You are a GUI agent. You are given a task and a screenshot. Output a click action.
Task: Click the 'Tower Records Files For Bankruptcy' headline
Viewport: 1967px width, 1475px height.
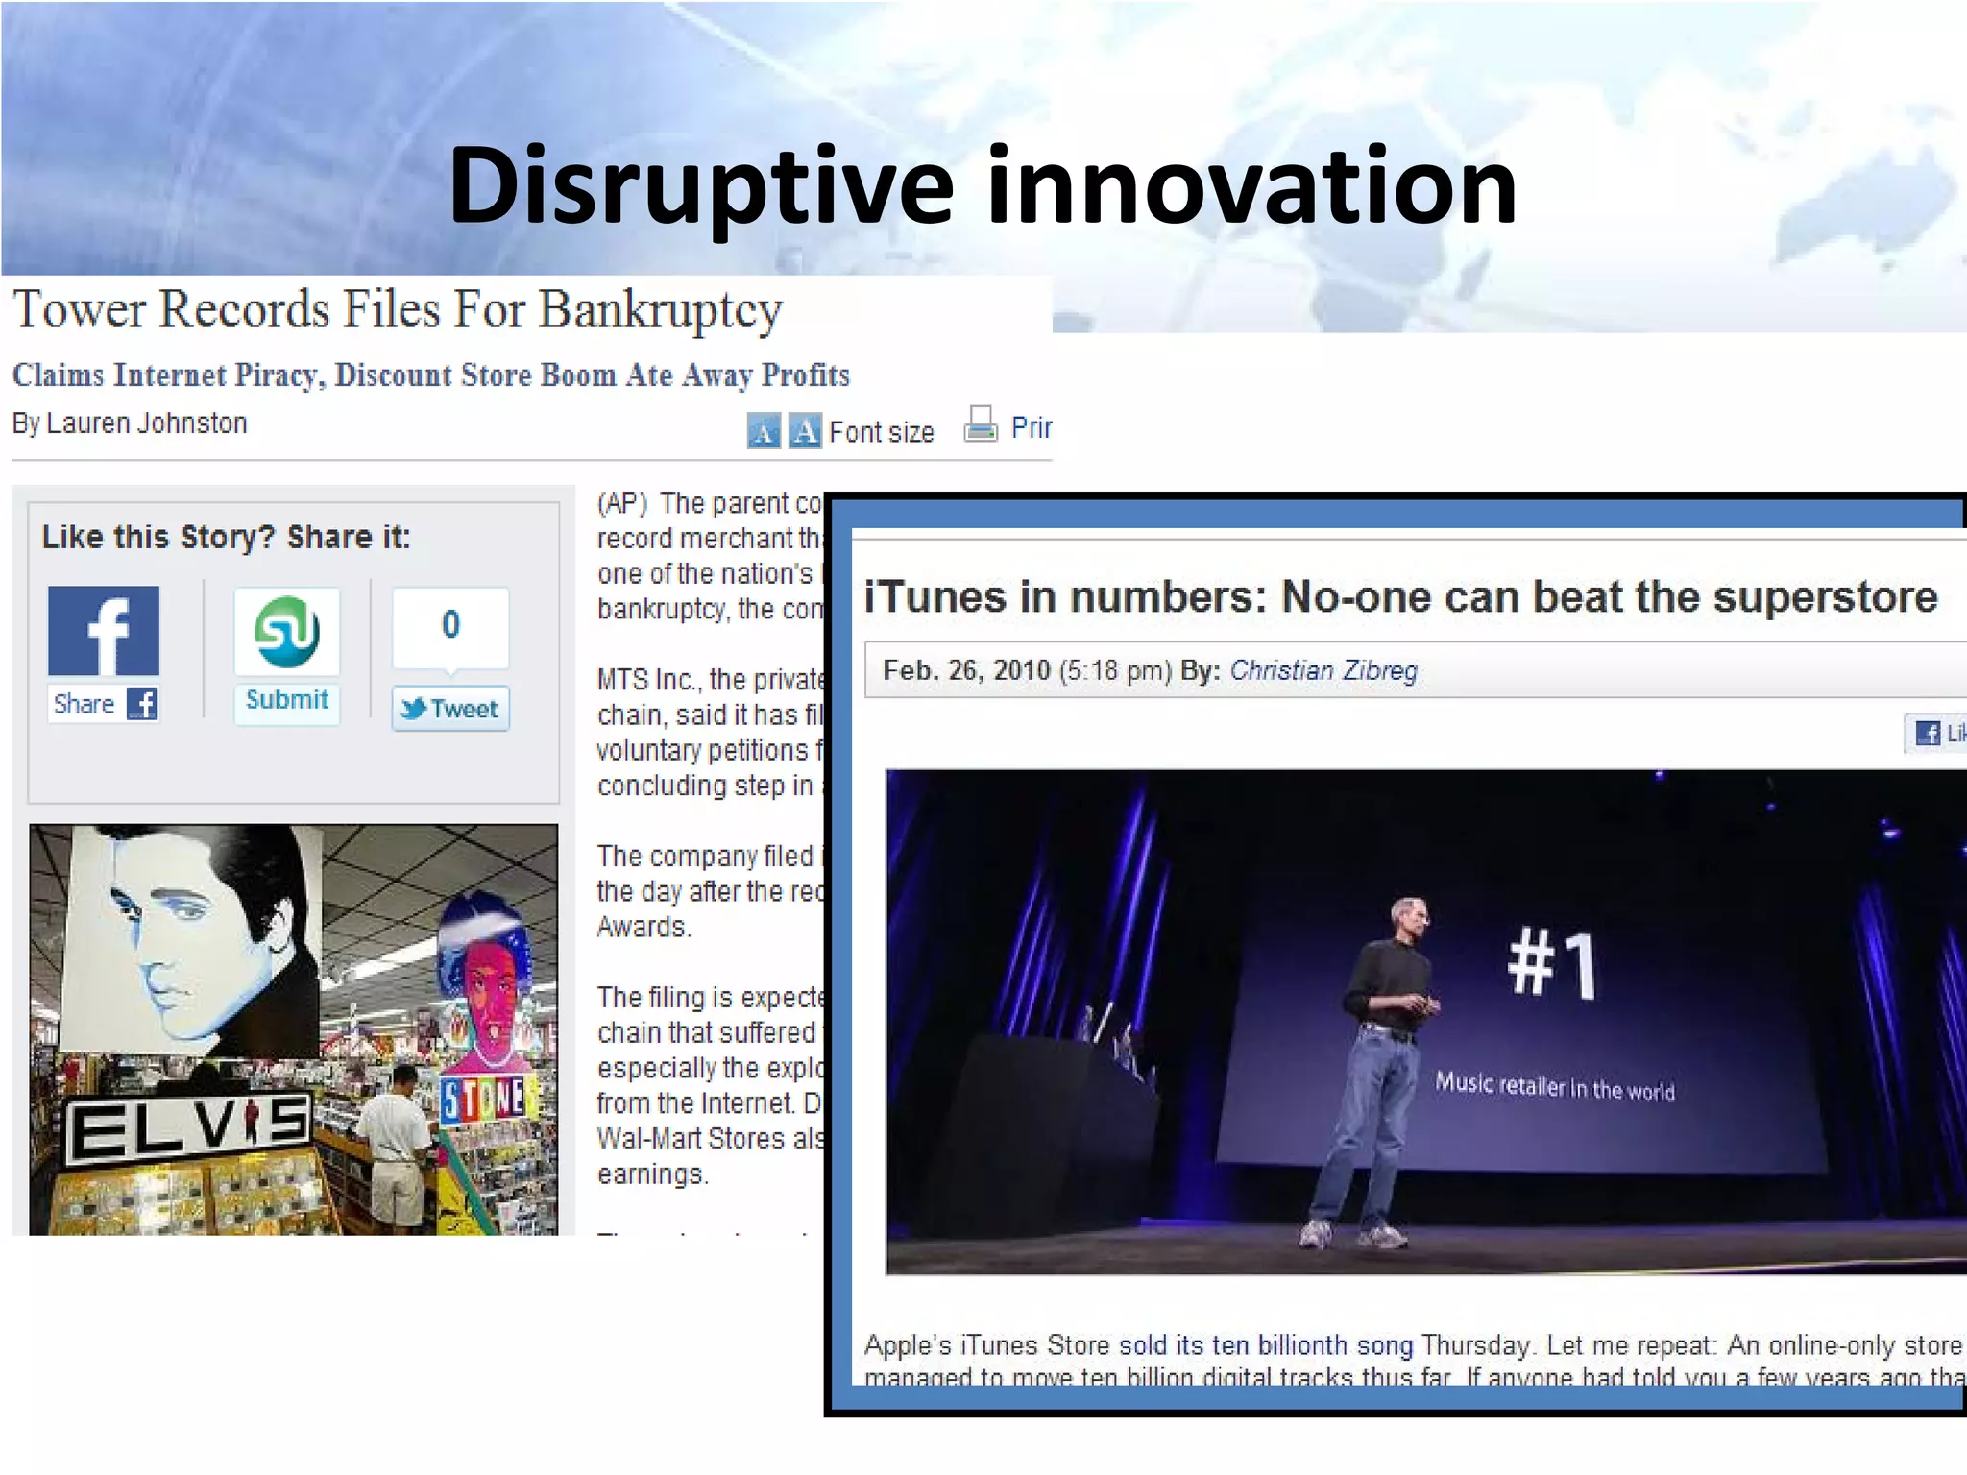point(398,310)
